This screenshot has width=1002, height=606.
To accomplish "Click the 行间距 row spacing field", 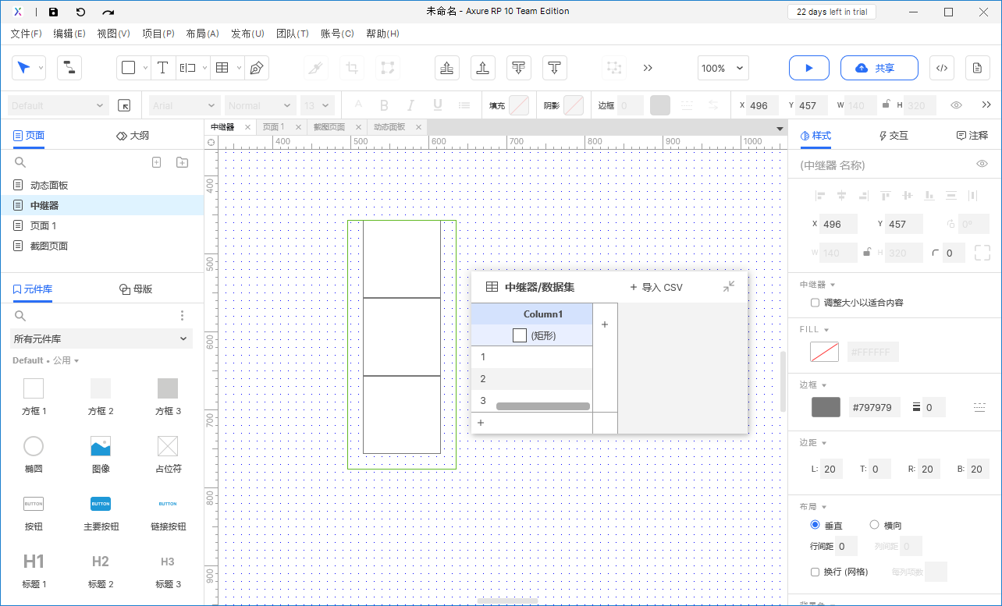I will 847,546.
